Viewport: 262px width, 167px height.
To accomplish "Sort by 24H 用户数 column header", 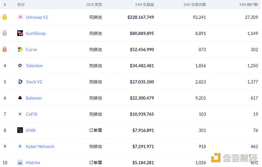I will [x=248, y=5].
